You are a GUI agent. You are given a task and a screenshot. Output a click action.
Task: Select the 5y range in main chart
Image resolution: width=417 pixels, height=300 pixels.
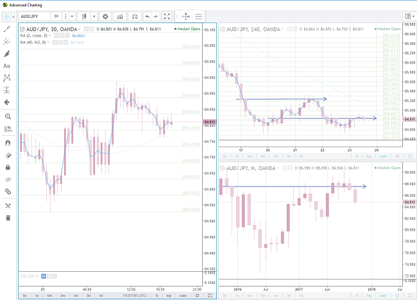pos(24,296)
